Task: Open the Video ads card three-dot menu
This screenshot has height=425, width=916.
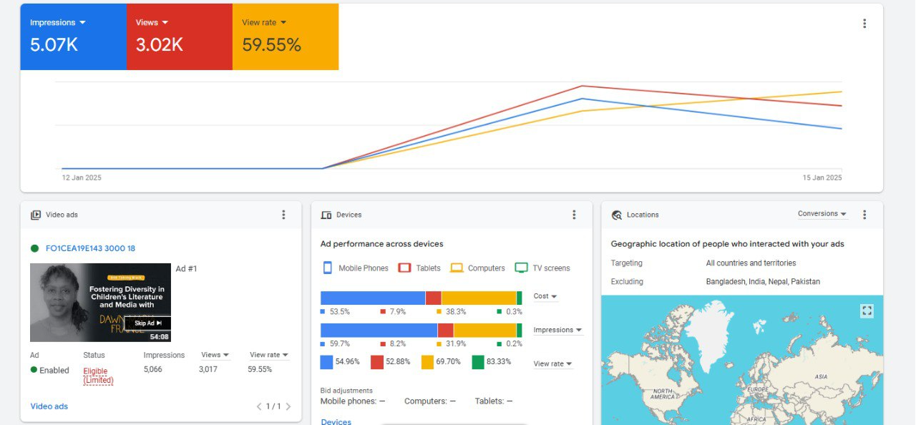Action: click(x=283, y=215)
